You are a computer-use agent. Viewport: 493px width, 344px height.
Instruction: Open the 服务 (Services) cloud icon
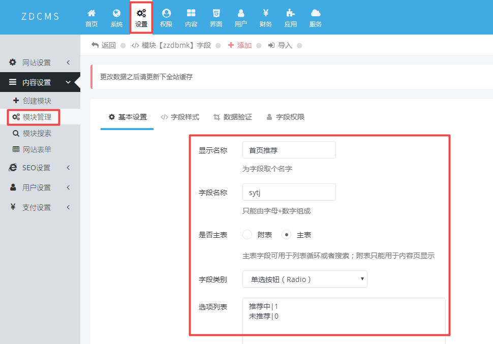(315, 17)
